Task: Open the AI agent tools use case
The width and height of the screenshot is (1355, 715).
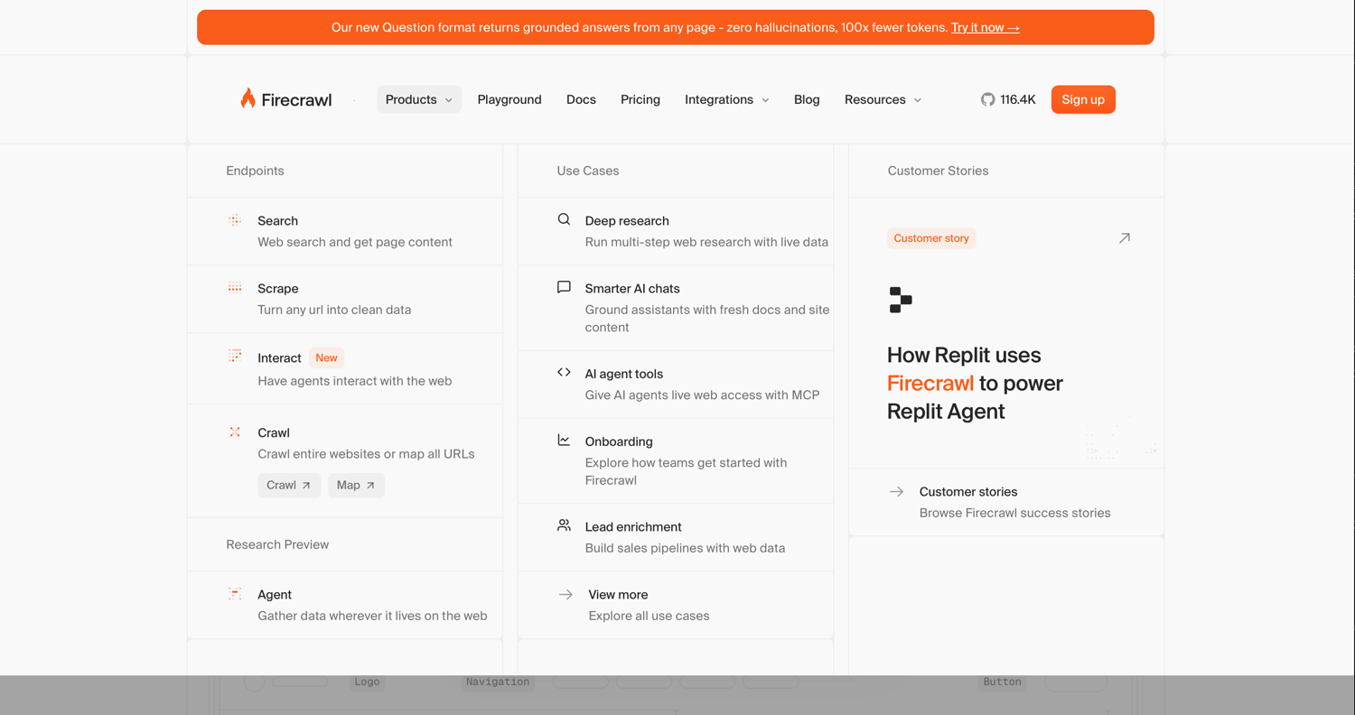Action: [676, 385]
